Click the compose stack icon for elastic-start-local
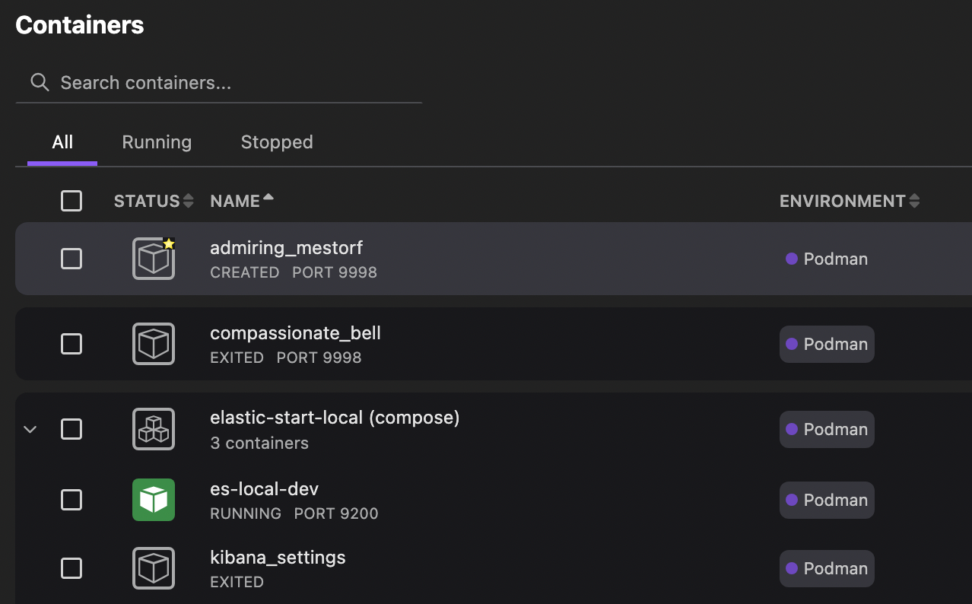Screen dimensions: 972x604 (153, 429)
